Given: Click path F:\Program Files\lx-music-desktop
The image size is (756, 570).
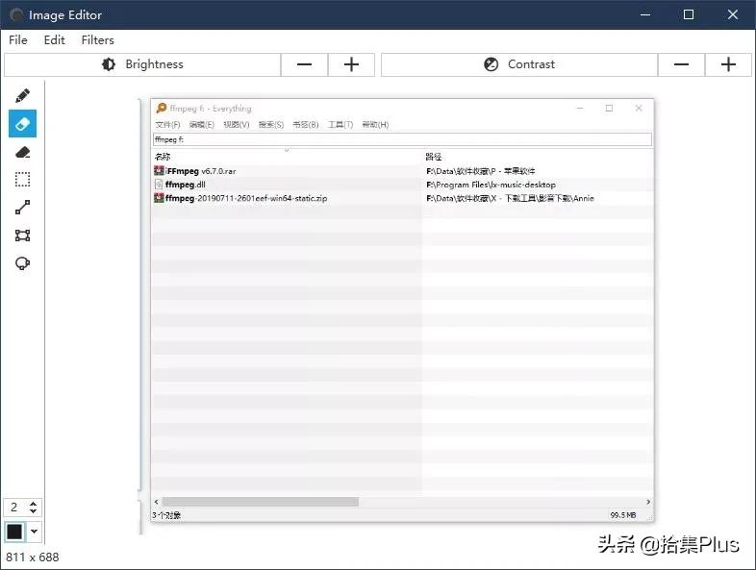Looking at the screenshot, I should coord(491,185).
